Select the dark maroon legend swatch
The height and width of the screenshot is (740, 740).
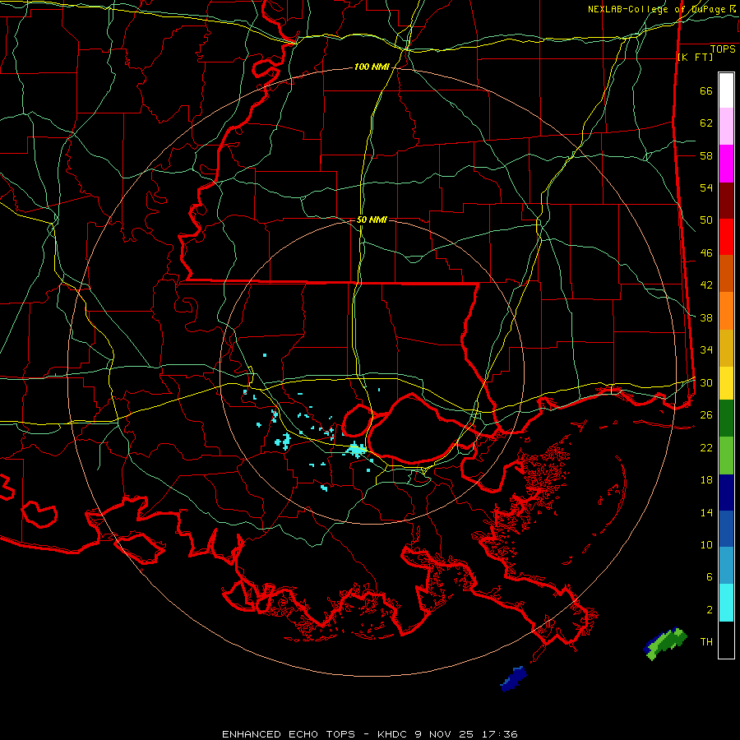pos(726,201)
